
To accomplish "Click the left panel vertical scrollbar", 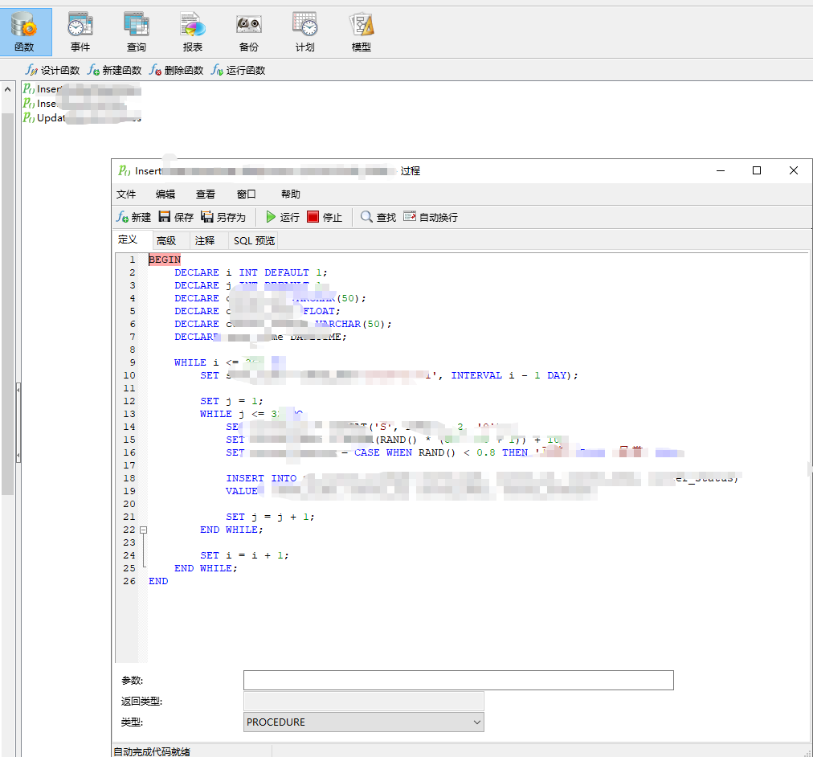I will click(7, 303).
